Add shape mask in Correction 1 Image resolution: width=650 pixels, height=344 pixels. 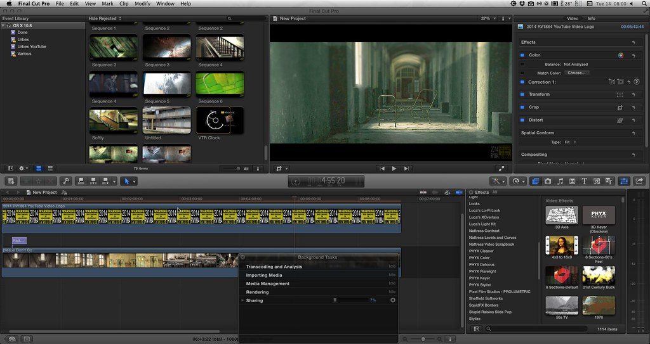tap(621, 82)
